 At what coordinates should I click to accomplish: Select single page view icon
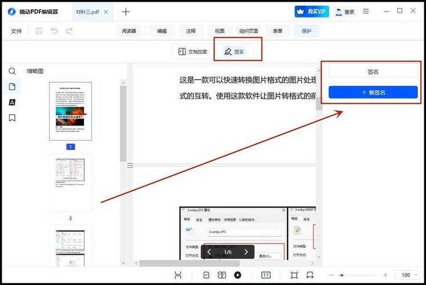point(206,275)
